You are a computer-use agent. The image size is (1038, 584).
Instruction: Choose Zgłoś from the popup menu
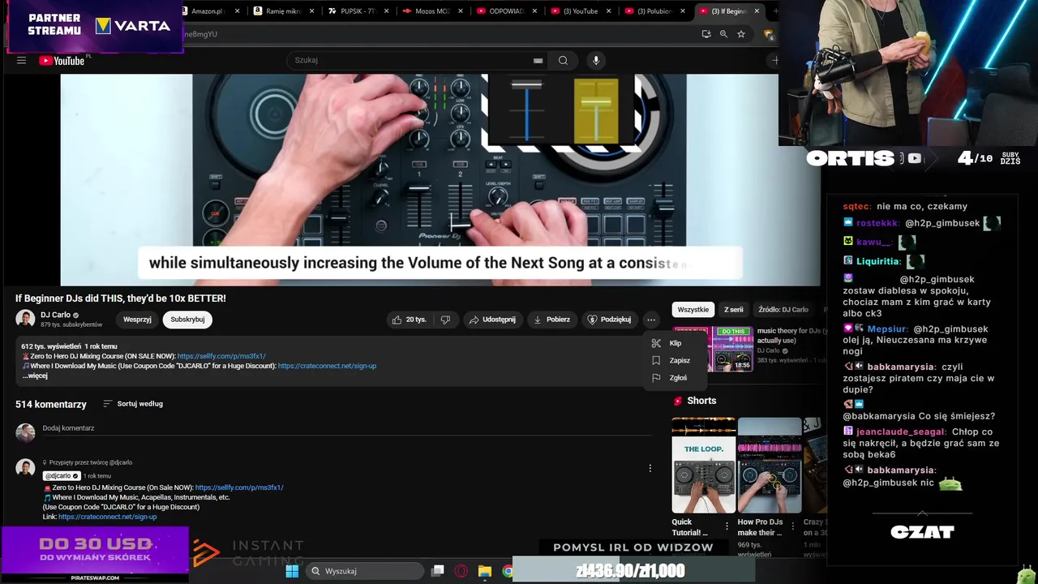pos(675,377)
